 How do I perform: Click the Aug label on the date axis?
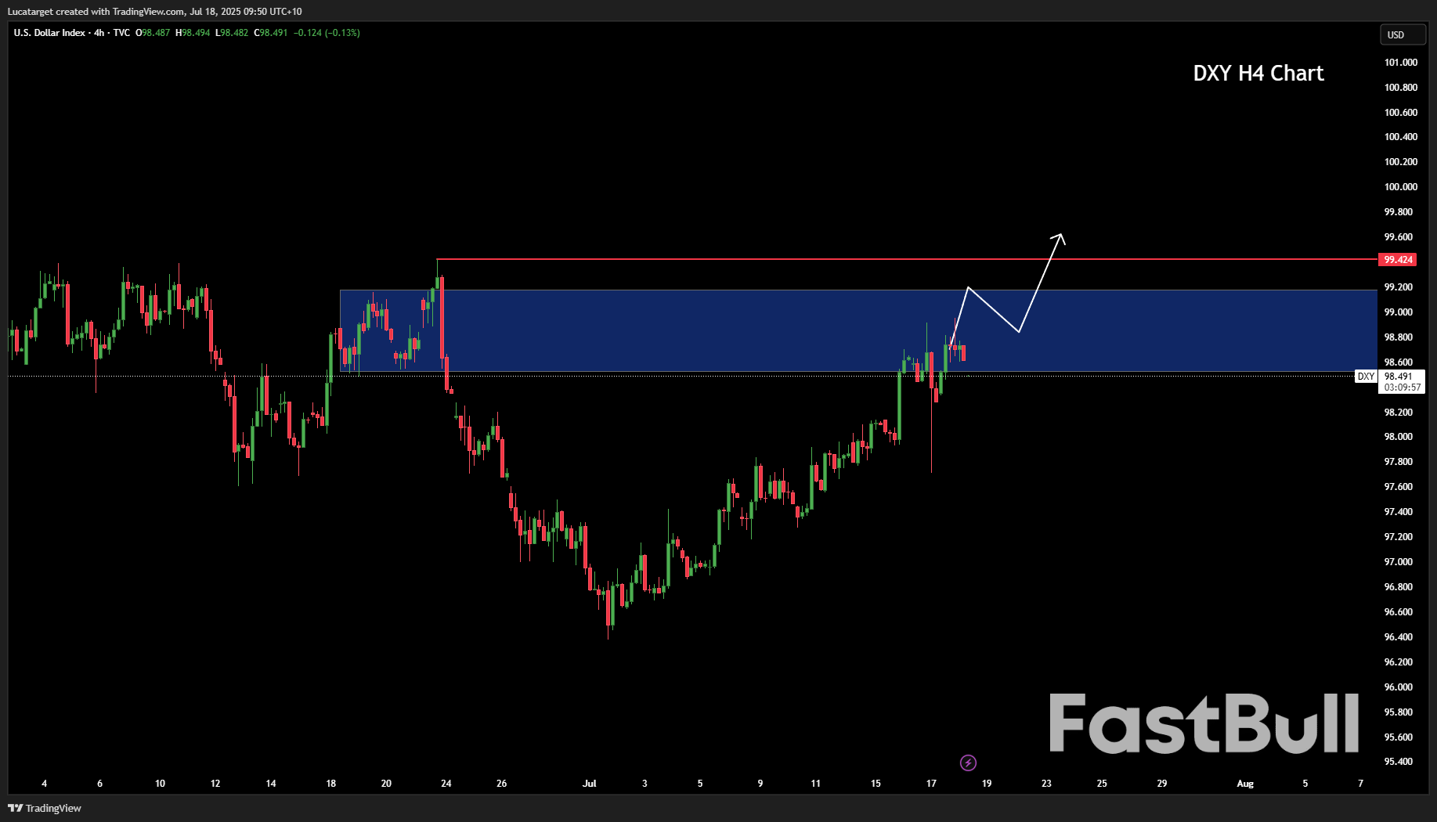pos(1246,783)
